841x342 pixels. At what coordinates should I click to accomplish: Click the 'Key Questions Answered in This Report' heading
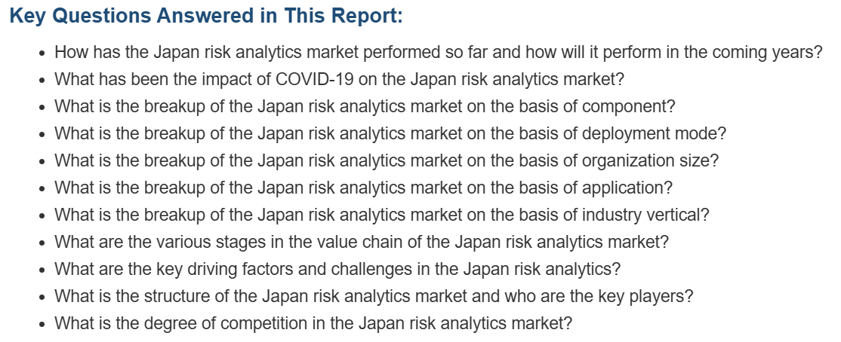click(206, 16)
